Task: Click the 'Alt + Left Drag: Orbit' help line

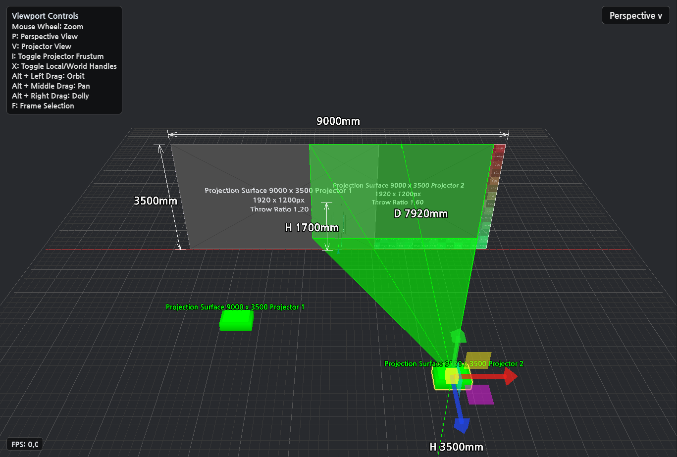Action: 48,76
